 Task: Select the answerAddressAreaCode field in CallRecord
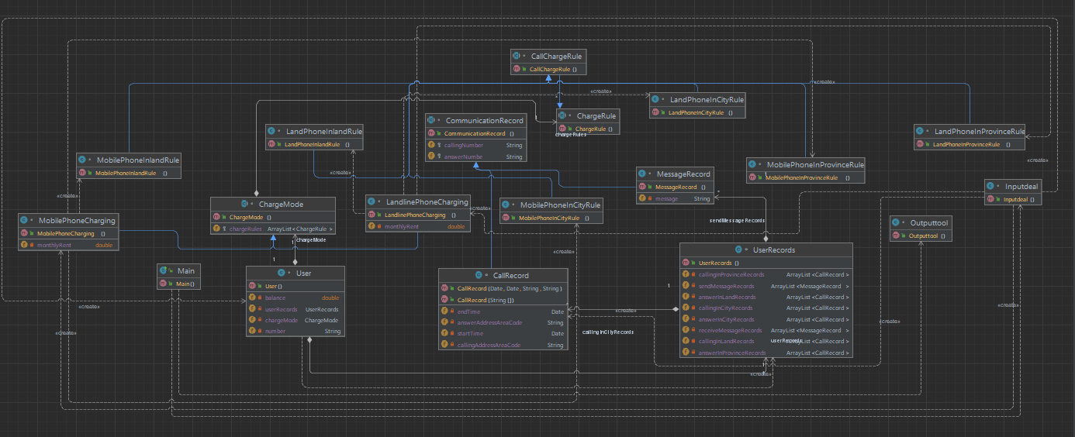click(x=503, y=322)
